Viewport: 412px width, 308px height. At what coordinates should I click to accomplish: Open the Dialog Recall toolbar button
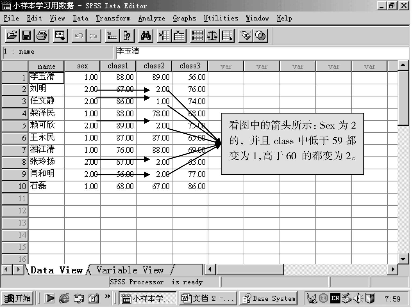(x=60, y=36)
